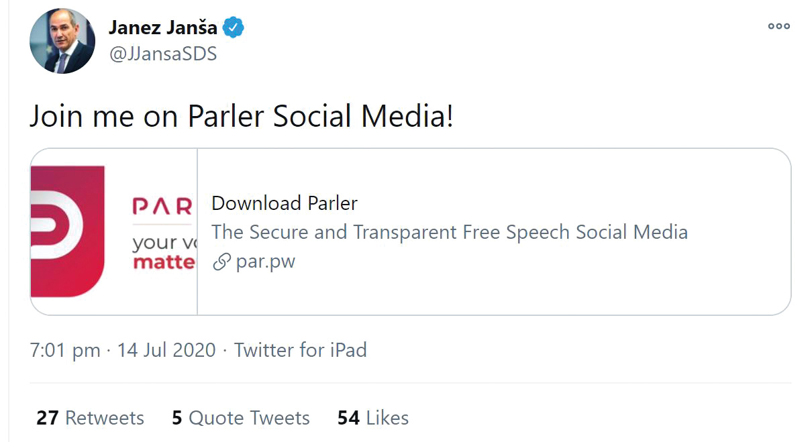Screen dimensions: 812x442
Task: Click the red Parler logo icon
Action: pos(66,231)
